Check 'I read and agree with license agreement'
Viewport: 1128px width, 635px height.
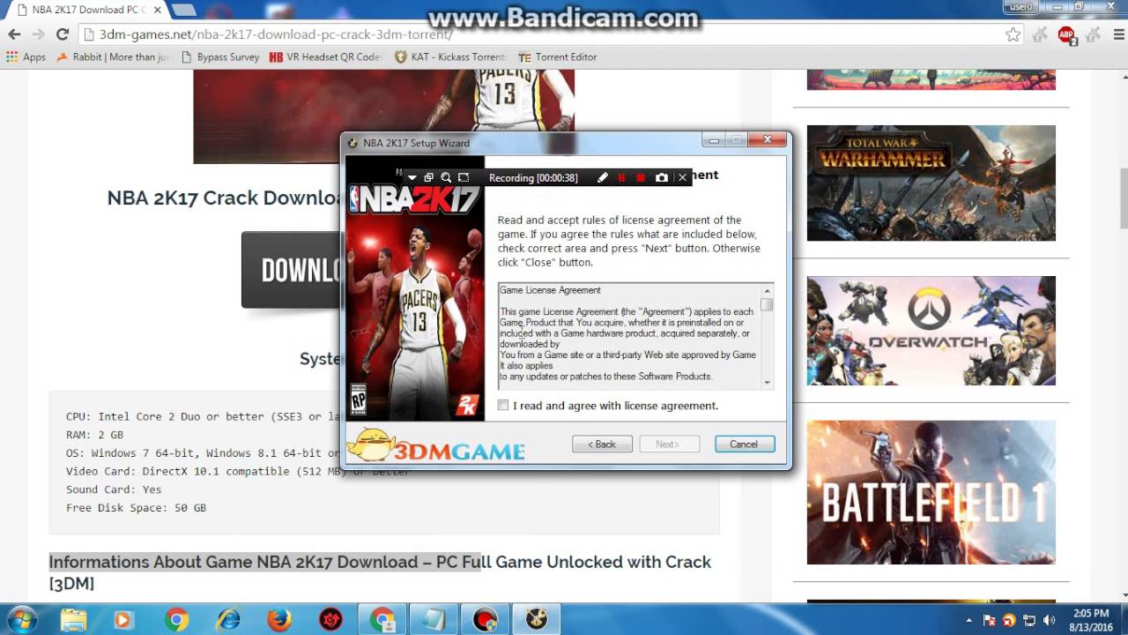pyautogui.click(x=503, y=406)
